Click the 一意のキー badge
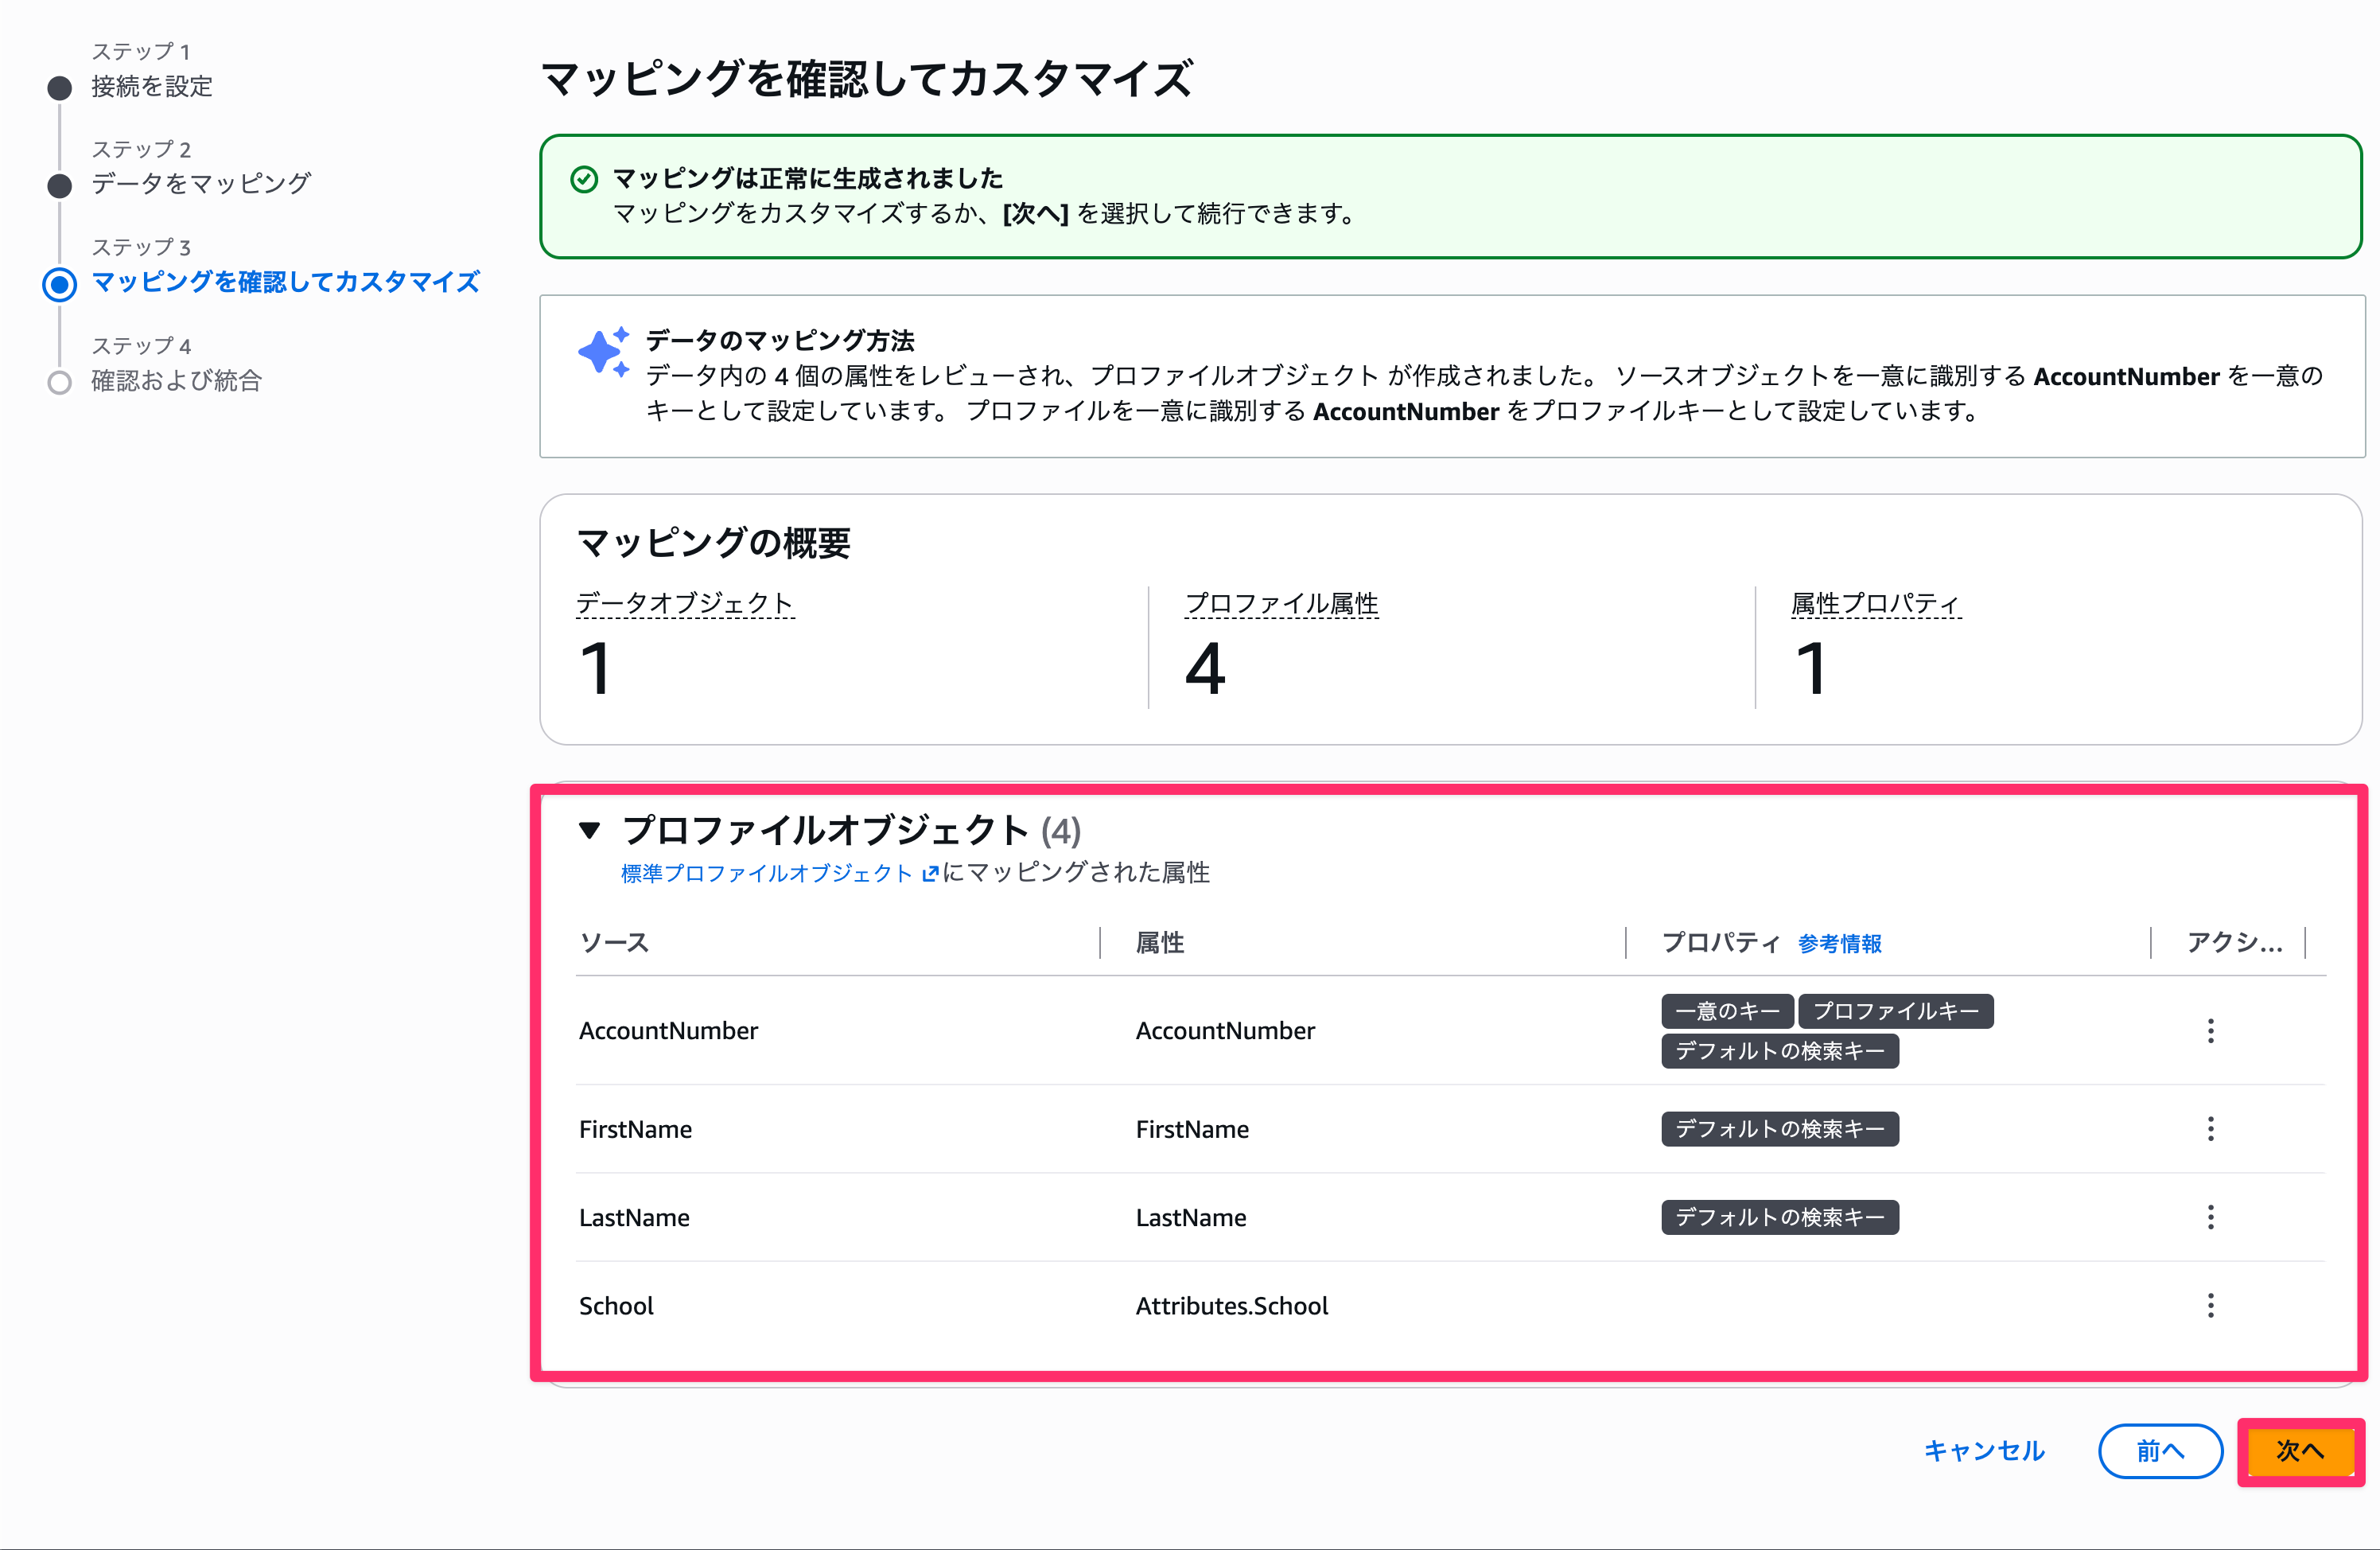 point(1727,1011)
